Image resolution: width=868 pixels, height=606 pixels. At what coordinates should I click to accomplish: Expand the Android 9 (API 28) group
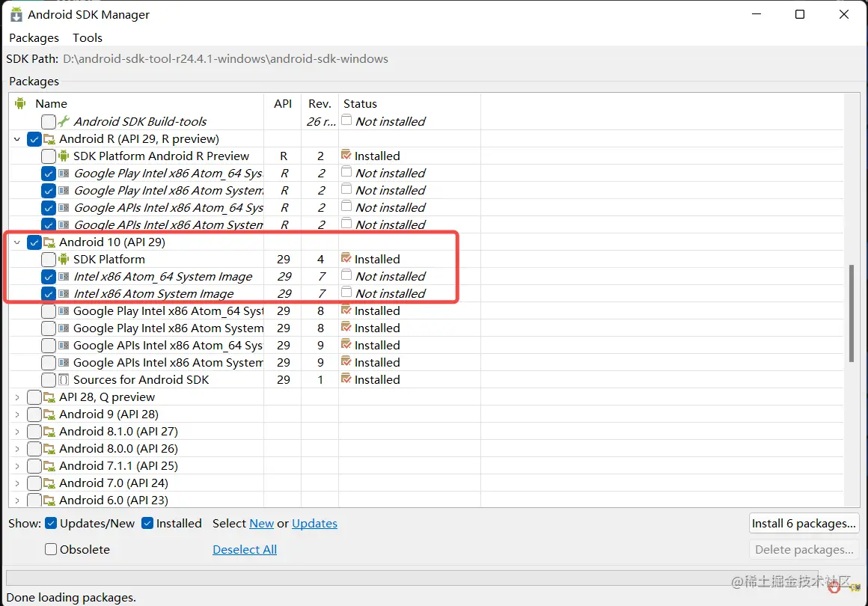pos(17,414)
